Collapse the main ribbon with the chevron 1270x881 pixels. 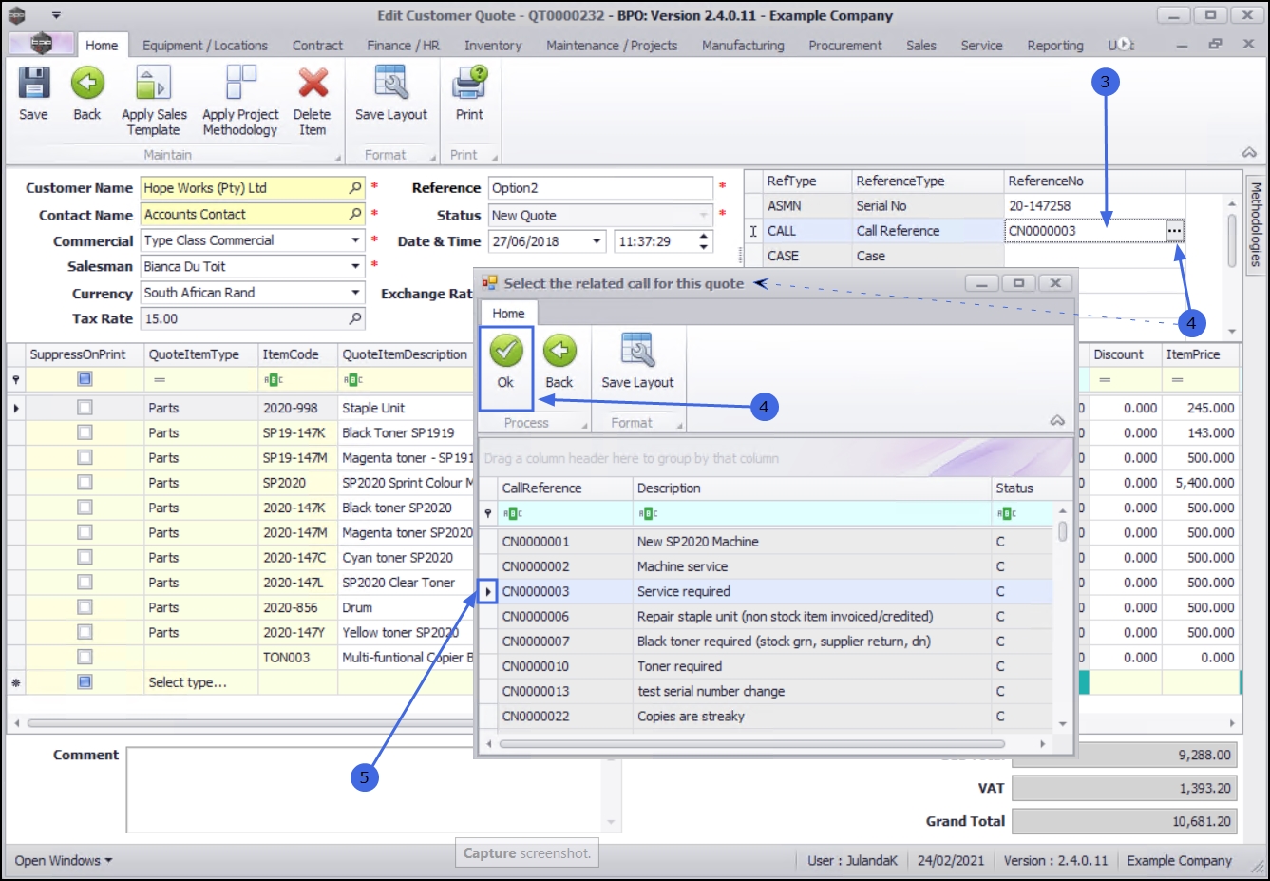coord(1249,153)
